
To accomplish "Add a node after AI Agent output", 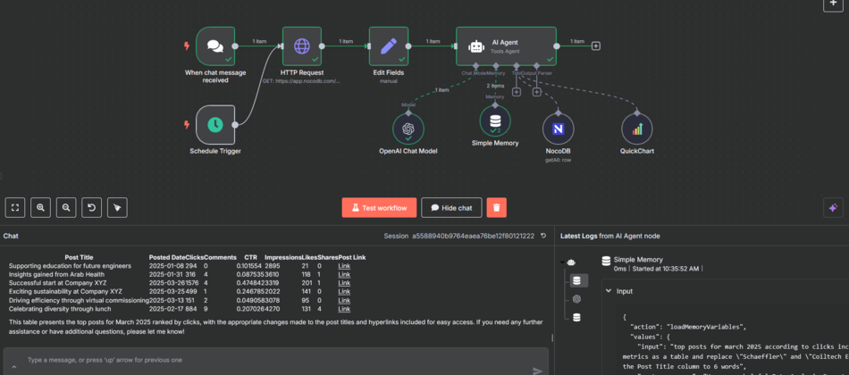I will click(596, 46).
